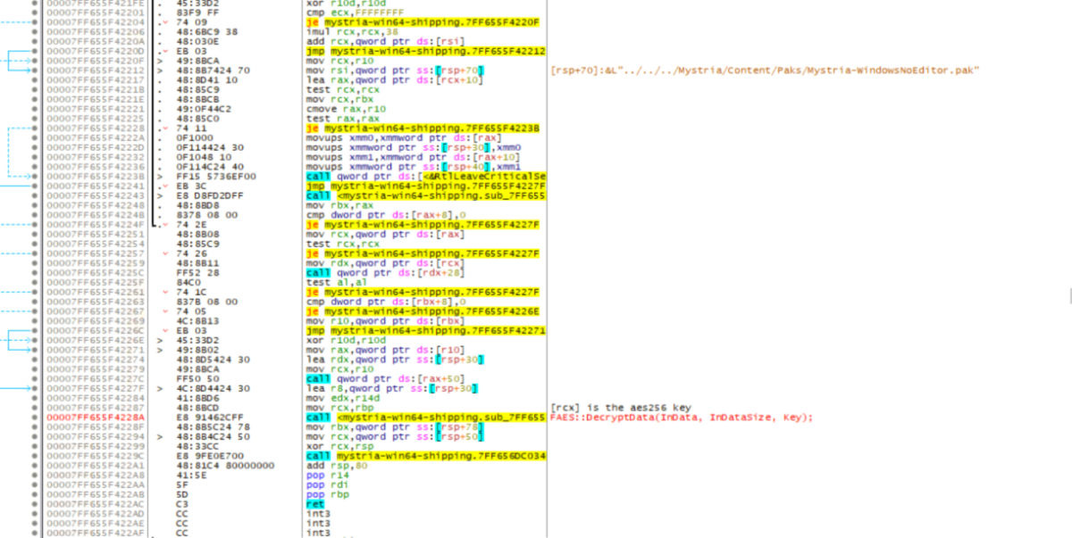Select address 00007FF655F42241
Screen dimensions: 1072x538
tap(95, 186)
